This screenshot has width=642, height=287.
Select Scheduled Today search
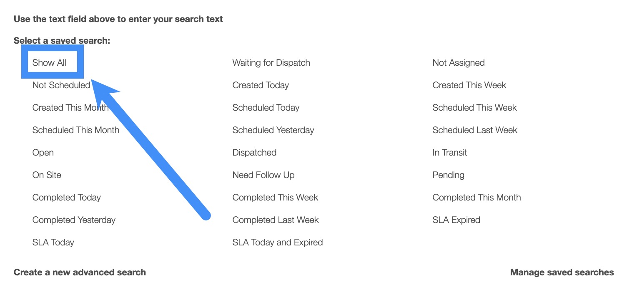tap(266, 108)
